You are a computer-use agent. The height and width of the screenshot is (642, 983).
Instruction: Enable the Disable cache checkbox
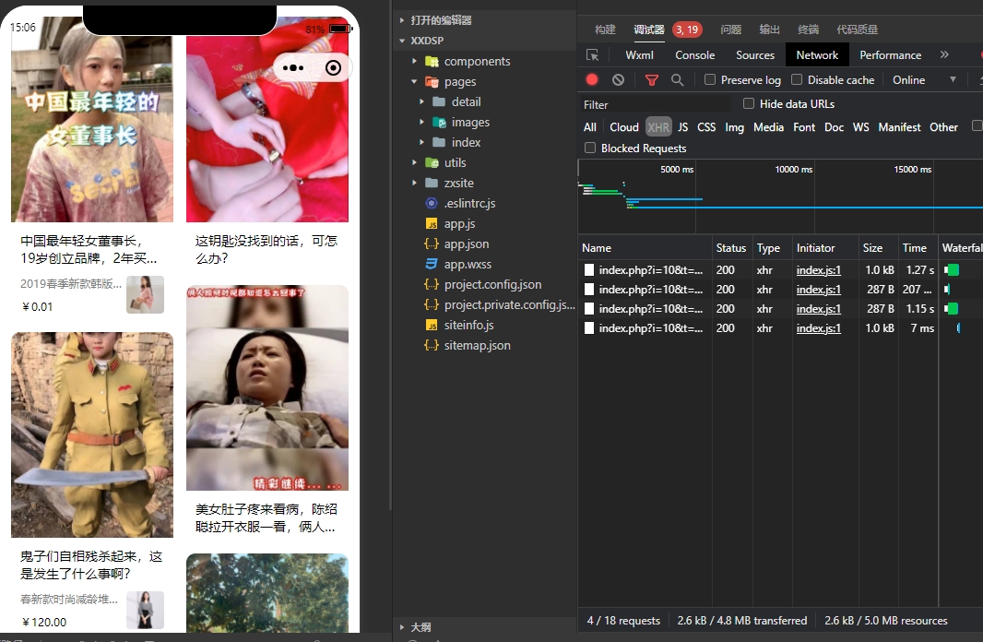[x=797, y=79]
